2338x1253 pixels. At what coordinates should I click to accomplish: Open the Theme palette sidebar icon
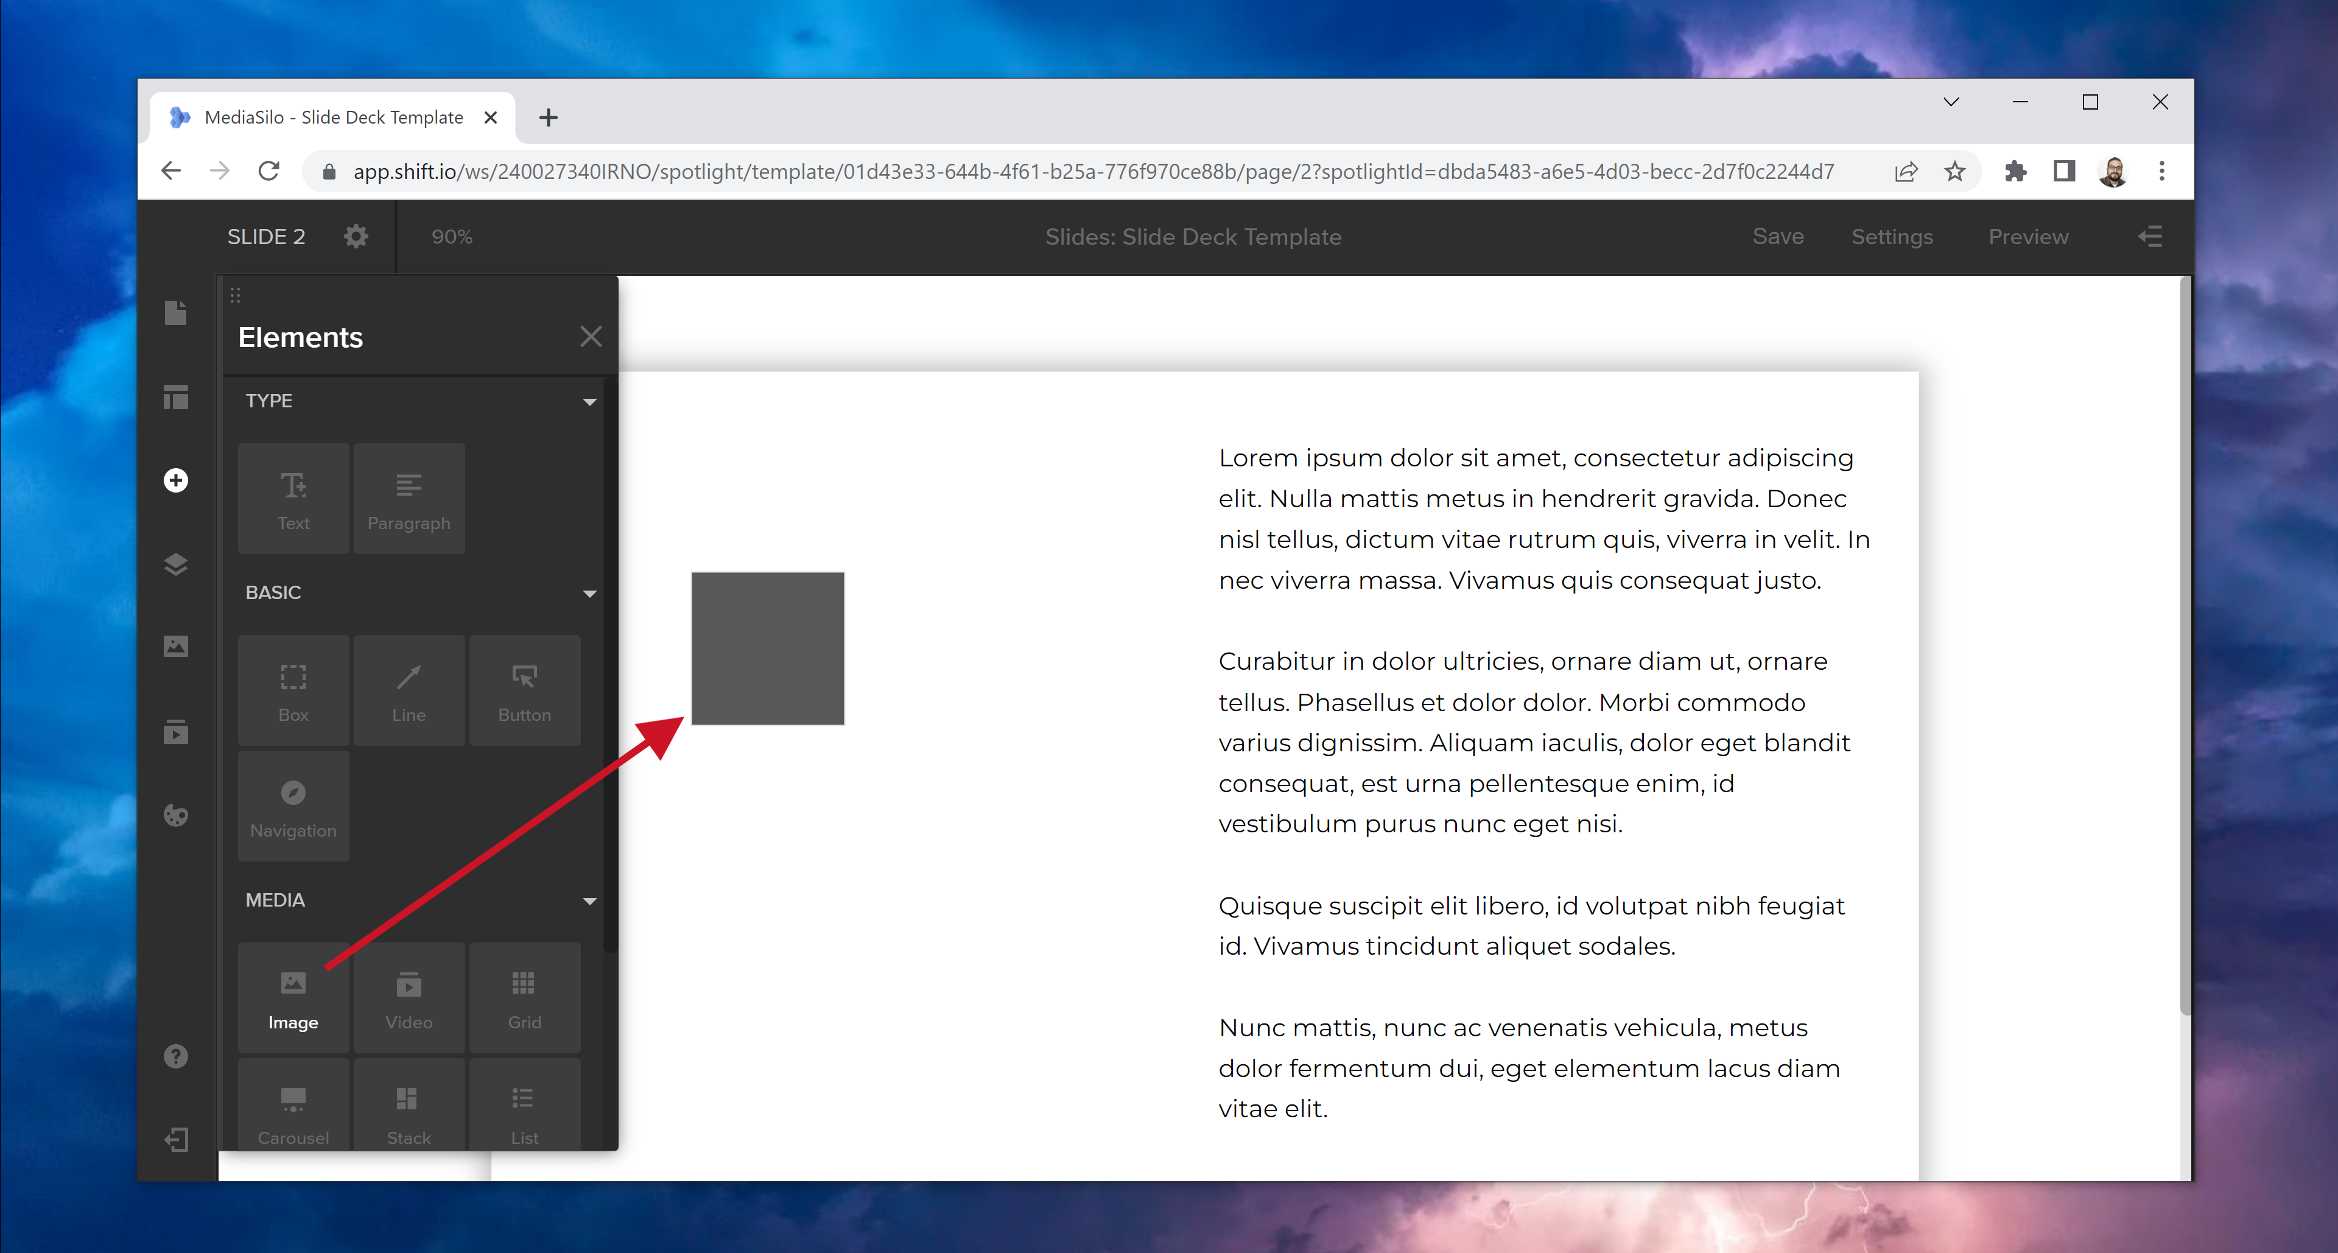(176, 815)
